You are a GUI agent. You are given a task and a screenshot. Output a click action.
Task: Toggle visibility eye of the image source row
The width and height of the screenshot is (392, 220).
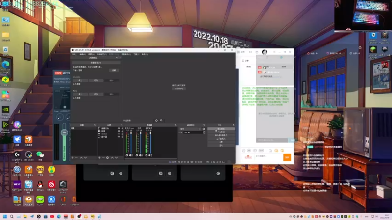pos(119,131)
